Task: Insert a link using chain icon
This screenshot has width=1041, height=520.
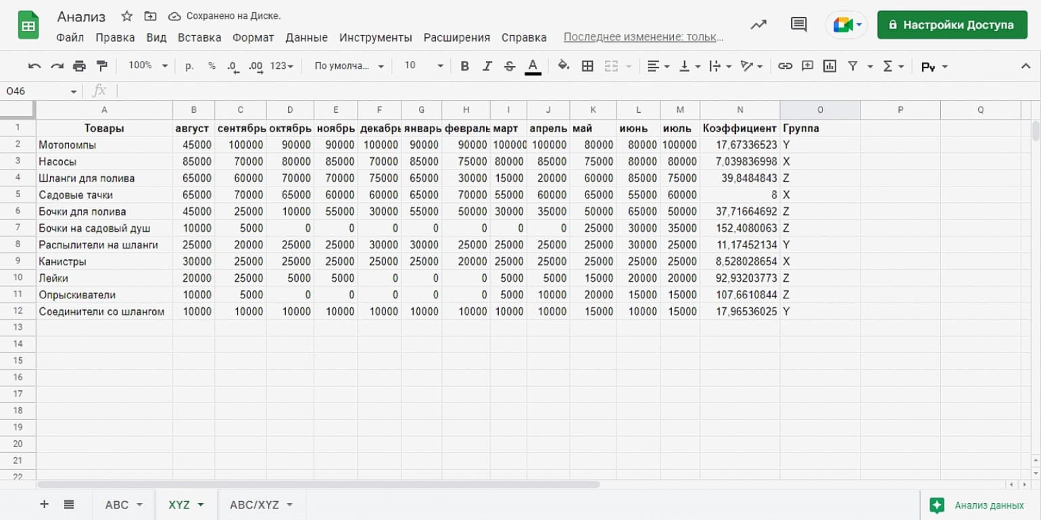Action: pos(785,66)
